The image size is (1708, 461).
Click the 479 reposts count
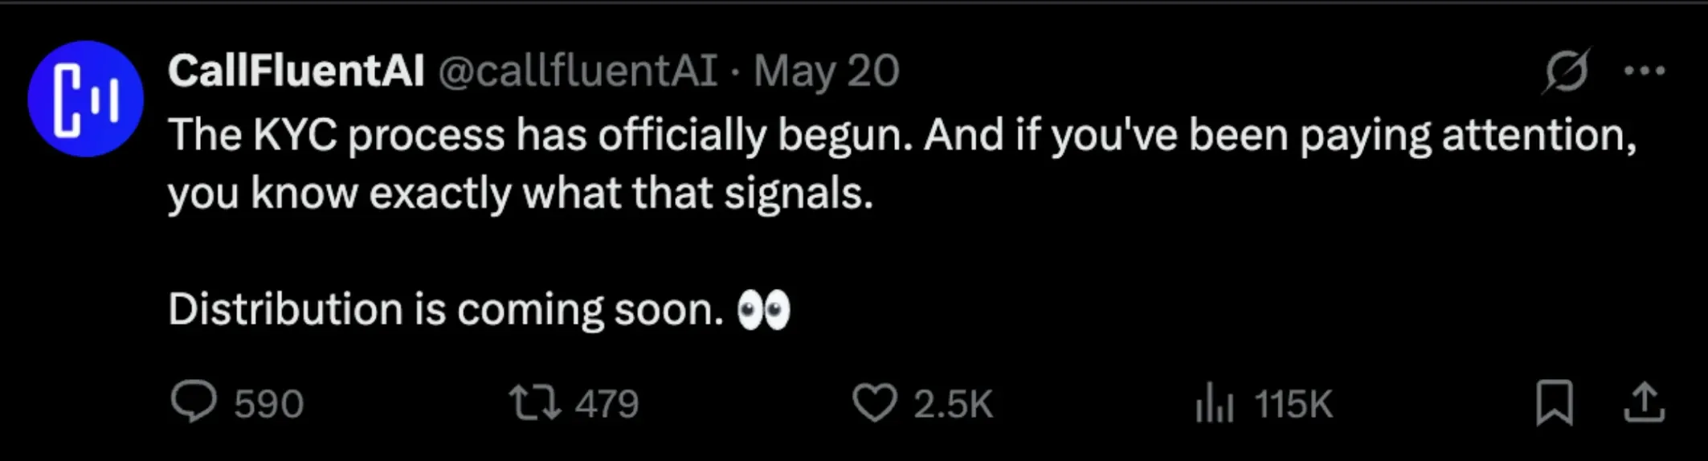coord(607,403)
